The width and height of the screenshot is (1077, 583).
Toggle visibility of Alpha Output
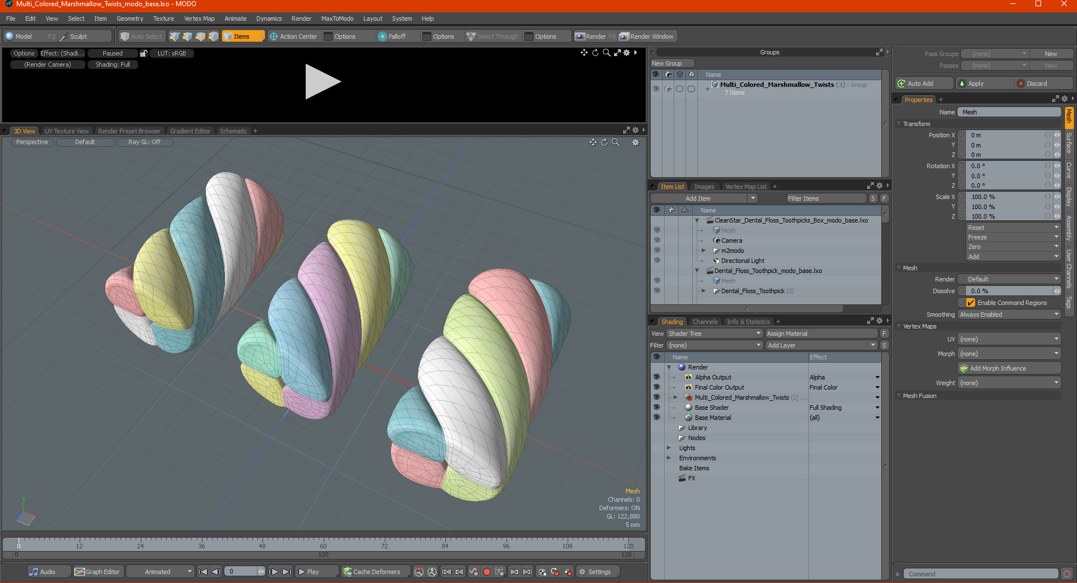pos(656,377)
